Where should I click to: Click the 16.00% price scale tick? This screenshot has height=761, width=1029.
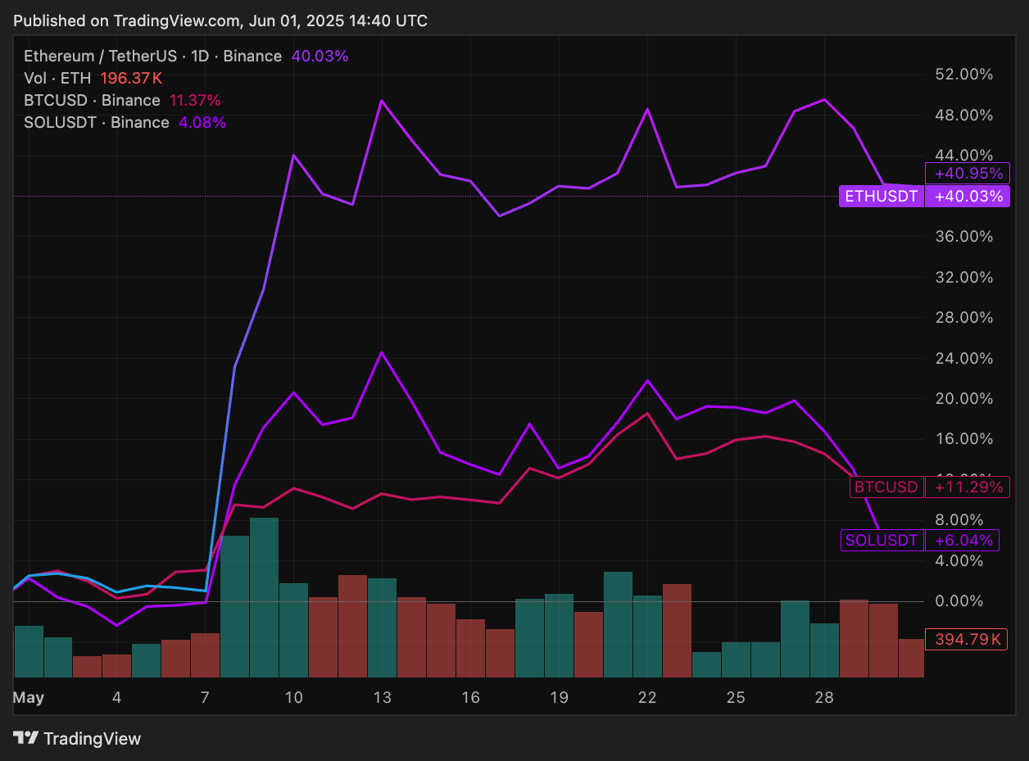point(963,439)
